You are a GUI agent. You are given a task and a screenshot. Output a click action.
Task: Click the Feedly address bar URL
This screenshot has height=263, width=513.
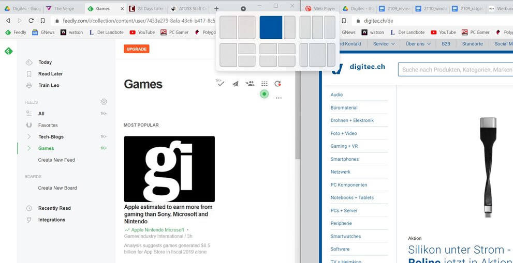pyautogui.click(x=139, y=21)
